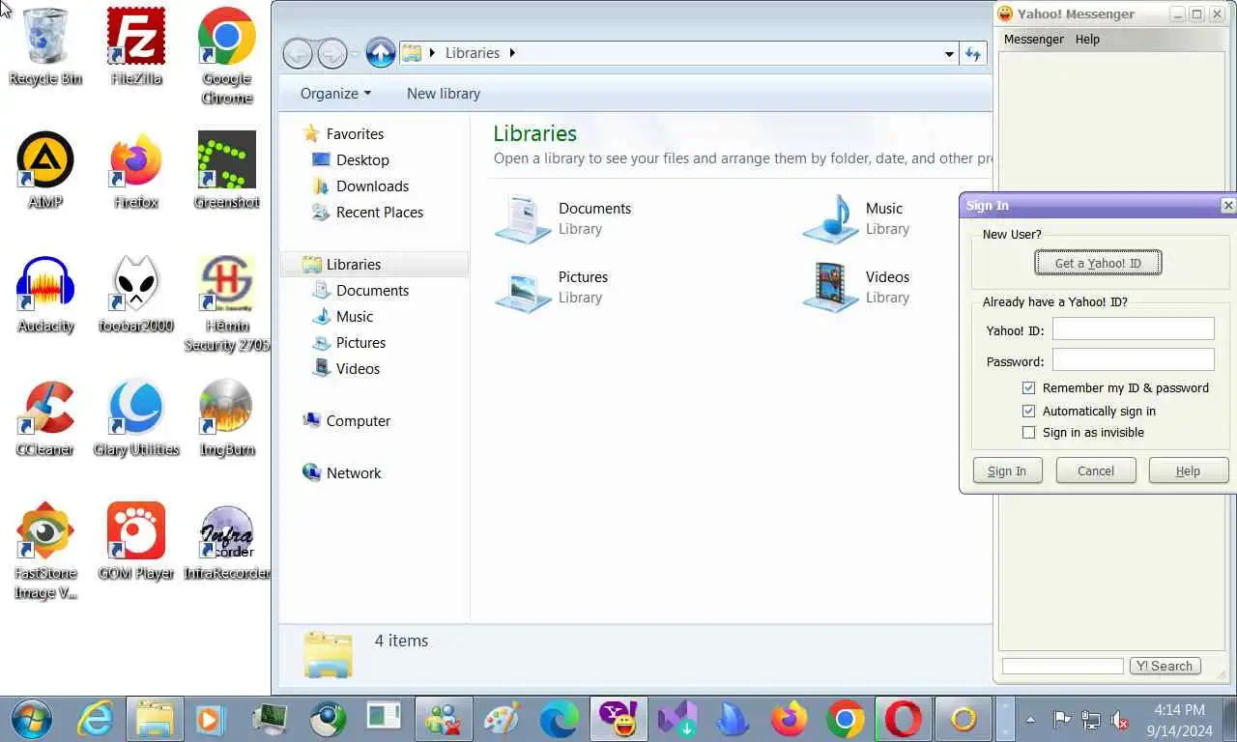Image resolution: width=1237 pixels, height=742 pixels.
Task: Click the Yahoo Messenger taskbar icon
Action: (618, 719)
